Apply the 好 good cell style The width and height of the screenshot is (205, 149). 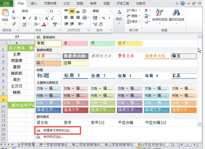coord(102,43)
